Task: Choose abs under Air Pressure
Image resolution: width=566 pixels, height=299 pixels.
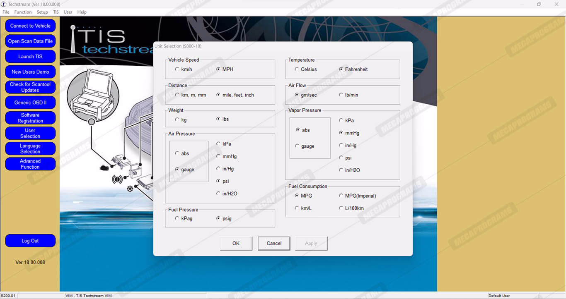Action: coord(177,153)
